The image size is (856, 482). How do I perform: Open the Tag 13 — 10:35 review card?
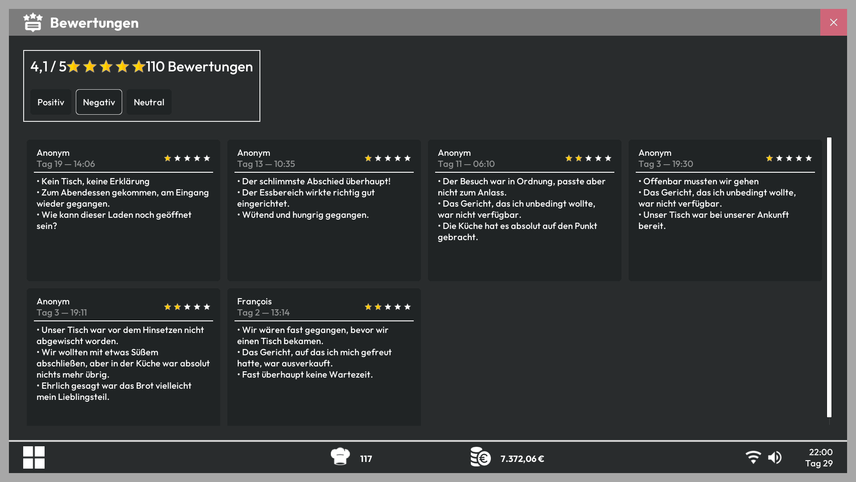click(x=324, y=211)
